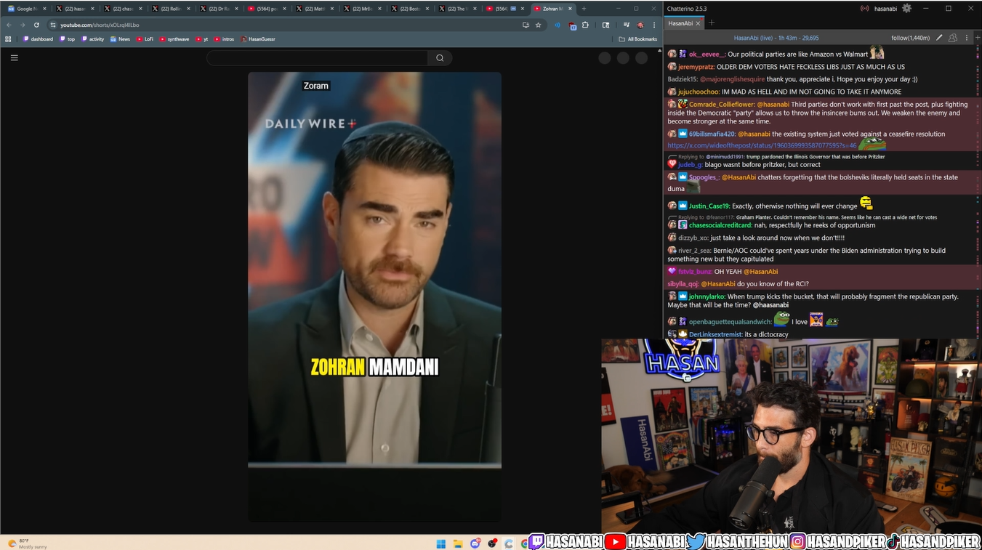Image resolution: width=982 pixels, height=550 pixels.
Task: Click the follow(1,440m) chat mode label
Action: point(910,38)
